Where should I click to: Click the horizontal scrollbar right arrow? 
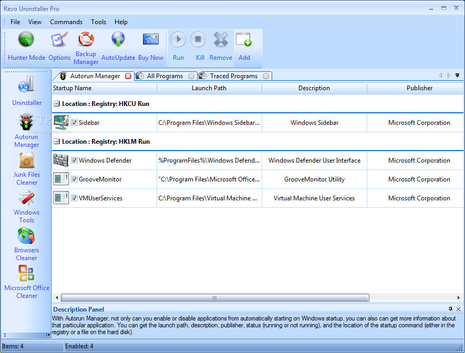(459, 297)
